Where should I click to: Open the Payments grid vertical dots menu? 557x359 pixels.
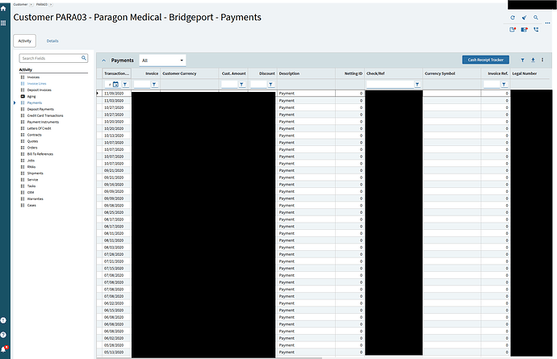click(x=542, y=60)
